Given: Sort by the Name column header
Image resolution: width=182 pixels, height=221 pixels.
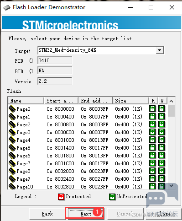Looking at the screenshot, I should pos(26,101).
